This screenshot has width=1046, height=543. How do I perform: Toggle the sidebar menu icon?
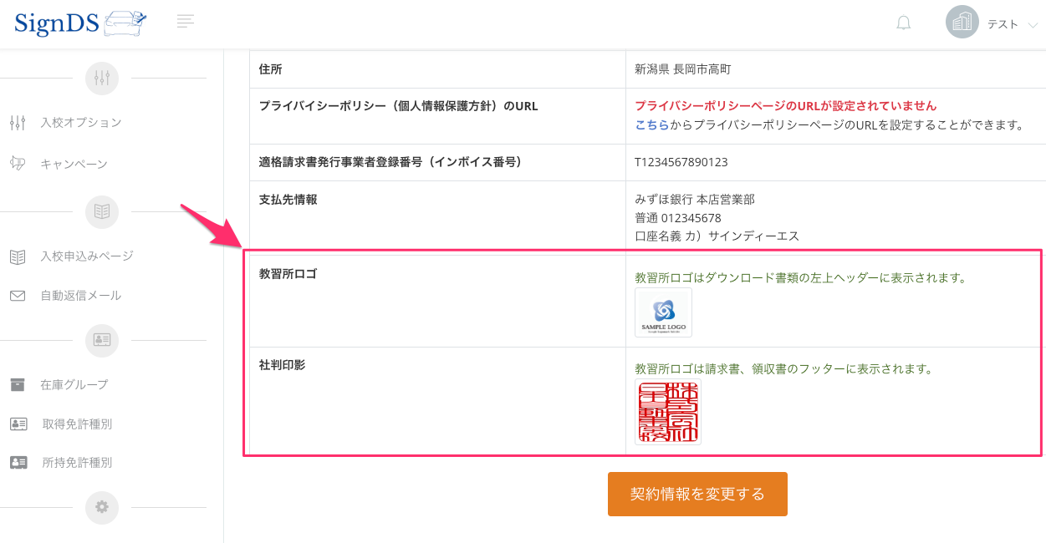(x=186, y=22)
